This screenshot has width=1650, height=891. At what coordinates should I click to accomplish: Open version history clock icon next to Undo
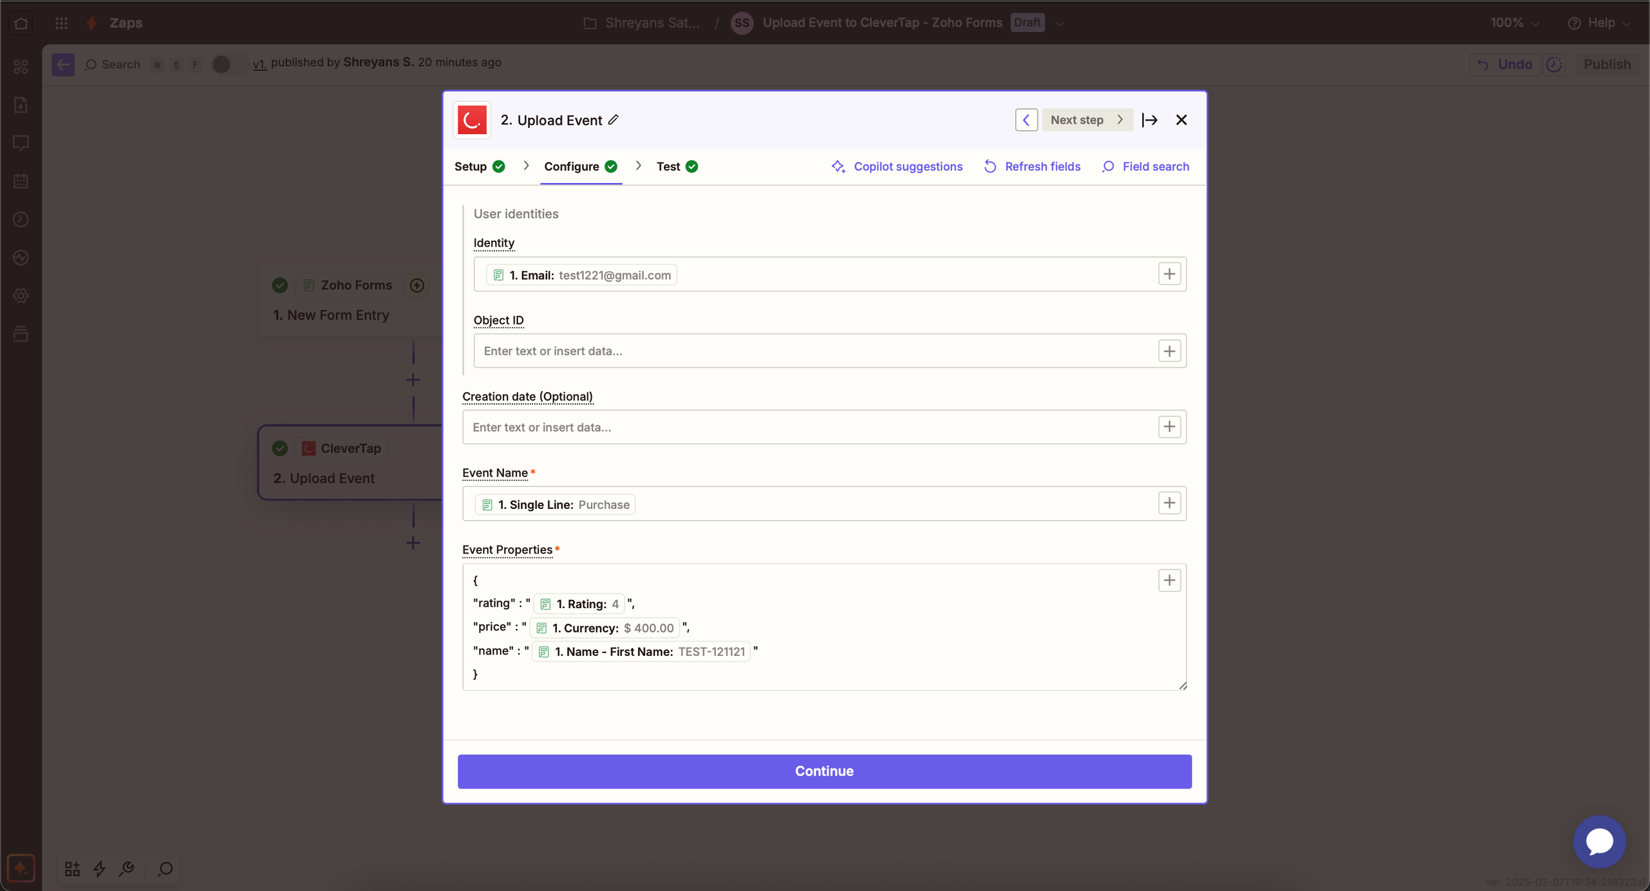click(1554, 64)
